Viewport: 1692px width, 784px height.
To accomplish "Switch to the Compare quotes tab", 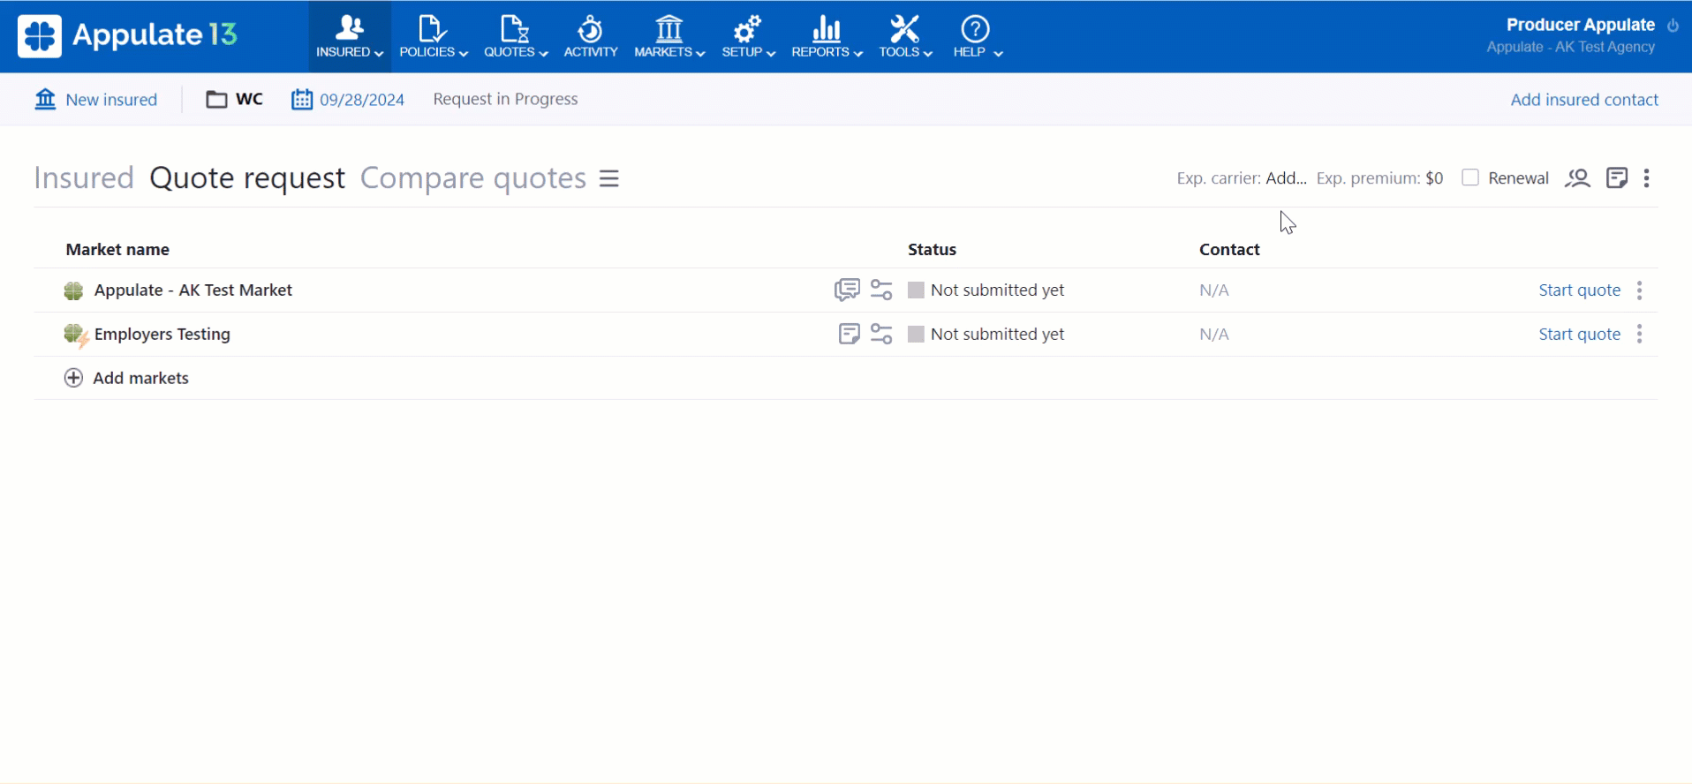I will point(472,178).
